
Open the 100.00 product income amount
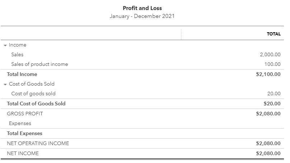(272, 64)
